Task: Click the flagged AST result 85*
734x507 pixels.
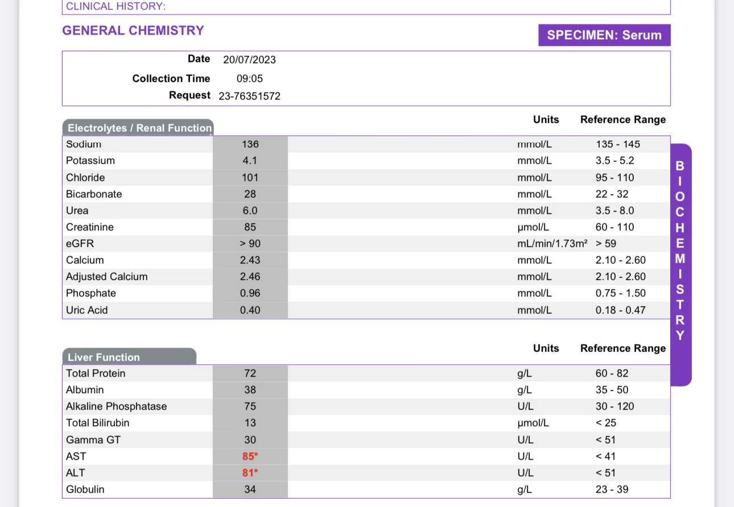Action: click(250, 456)
